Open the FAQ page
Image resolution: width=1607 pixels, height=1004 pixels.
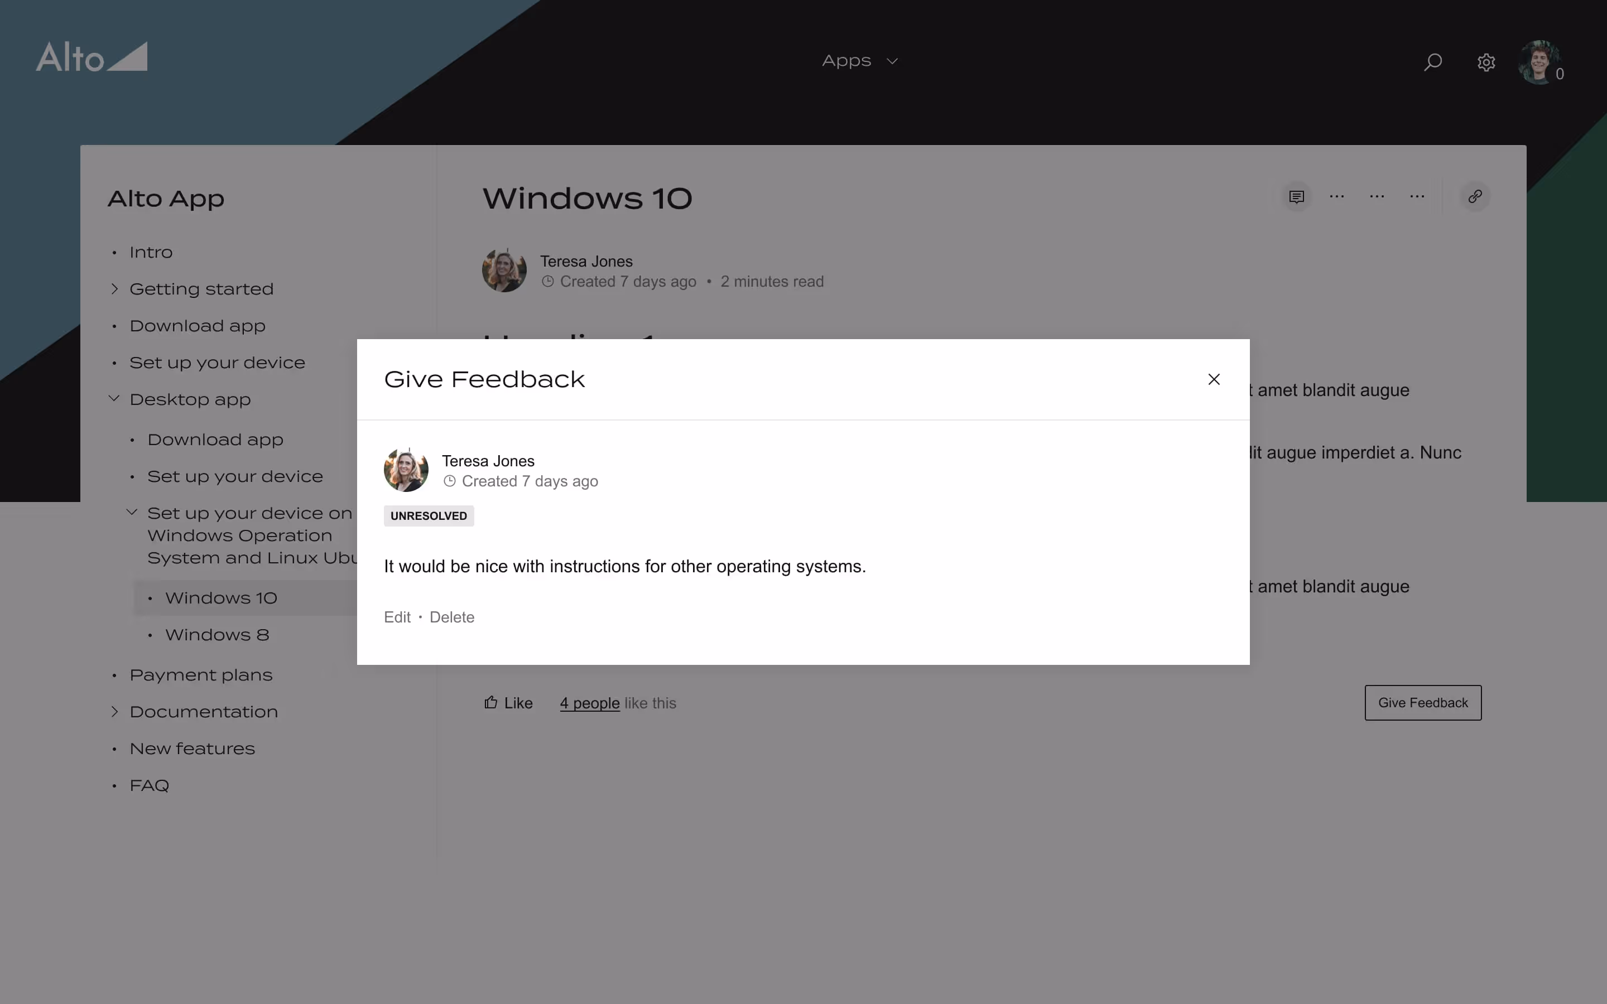(150, 785)
